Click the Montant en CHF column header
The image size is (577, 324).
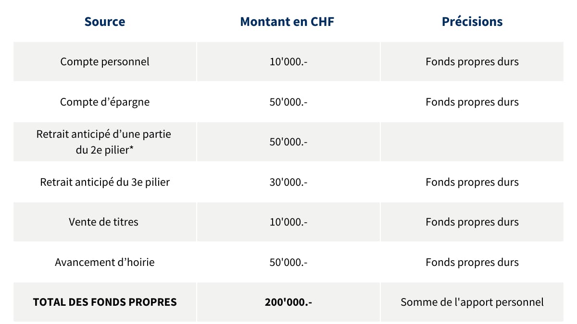click(x=287, y=22)
